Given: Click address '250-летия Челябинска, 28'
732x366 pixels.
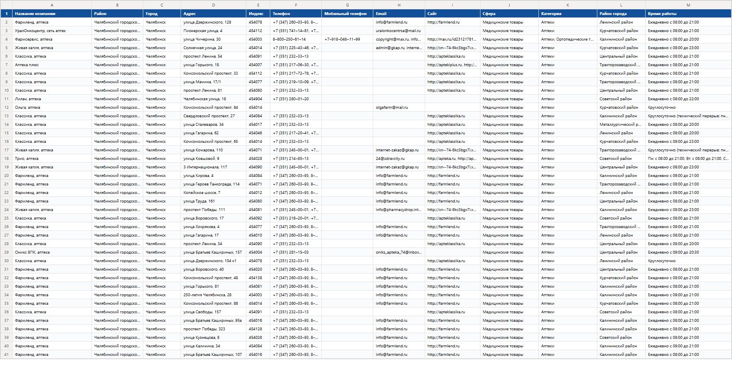Looking at the screenshot, I should point(213,295).
